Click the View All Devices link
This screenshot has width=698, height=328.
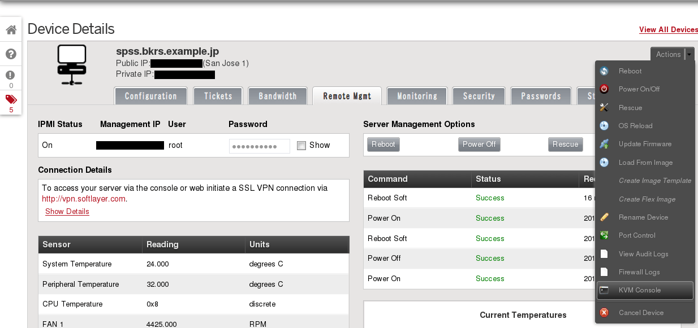668,29
